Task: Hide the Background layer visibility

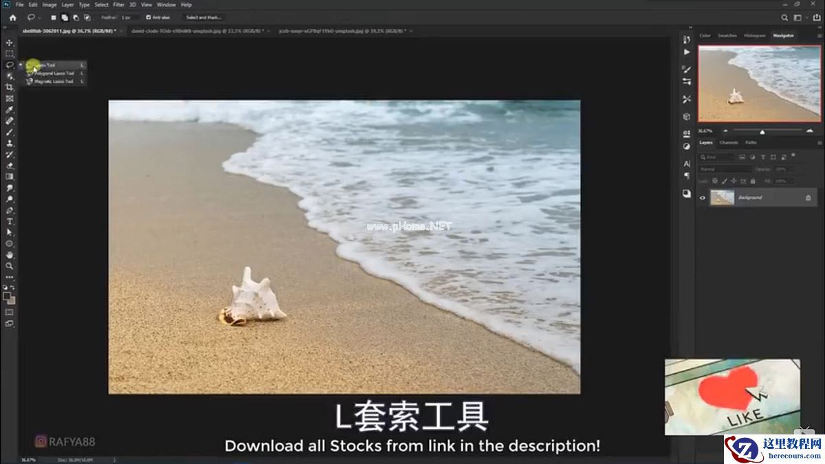Action: tap(701, 197)
